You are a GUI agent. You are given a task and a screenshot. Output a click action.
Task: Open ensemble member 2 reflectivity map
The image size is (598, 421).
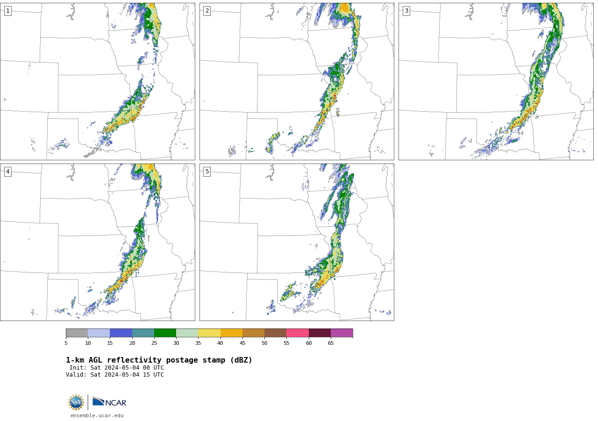(297, 81)
